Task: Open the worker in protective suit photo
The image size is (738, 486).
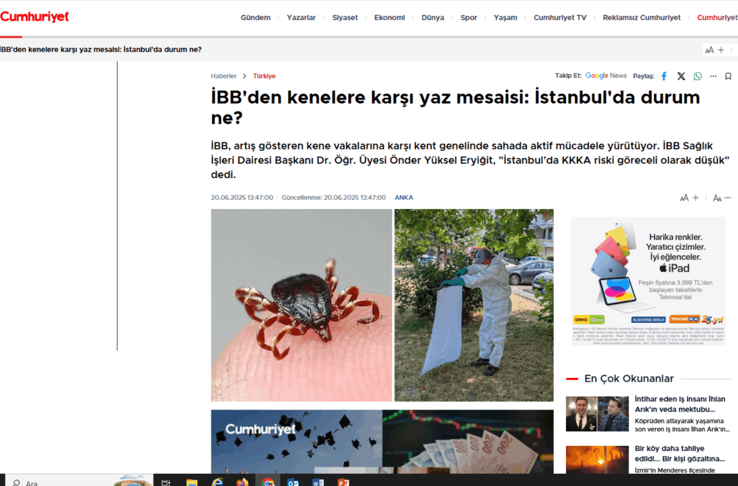Action: tap(474, 305)
